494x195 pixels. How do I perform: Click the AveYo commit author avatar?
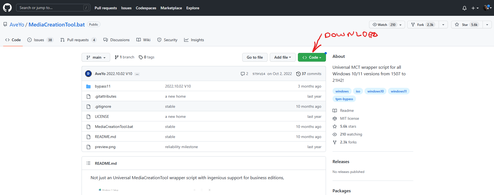click(x=88, y=74)
